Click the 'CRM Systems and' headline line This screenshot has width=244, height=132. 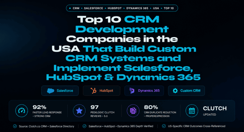click(x=123, y=58)
